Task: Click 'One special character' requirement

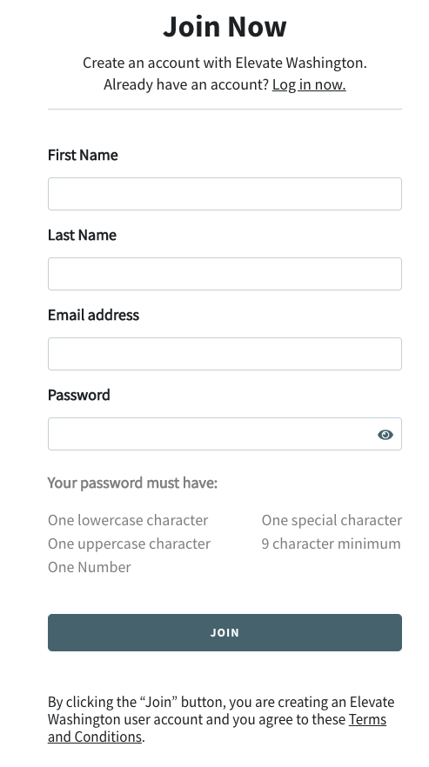Action: (332, 520)
